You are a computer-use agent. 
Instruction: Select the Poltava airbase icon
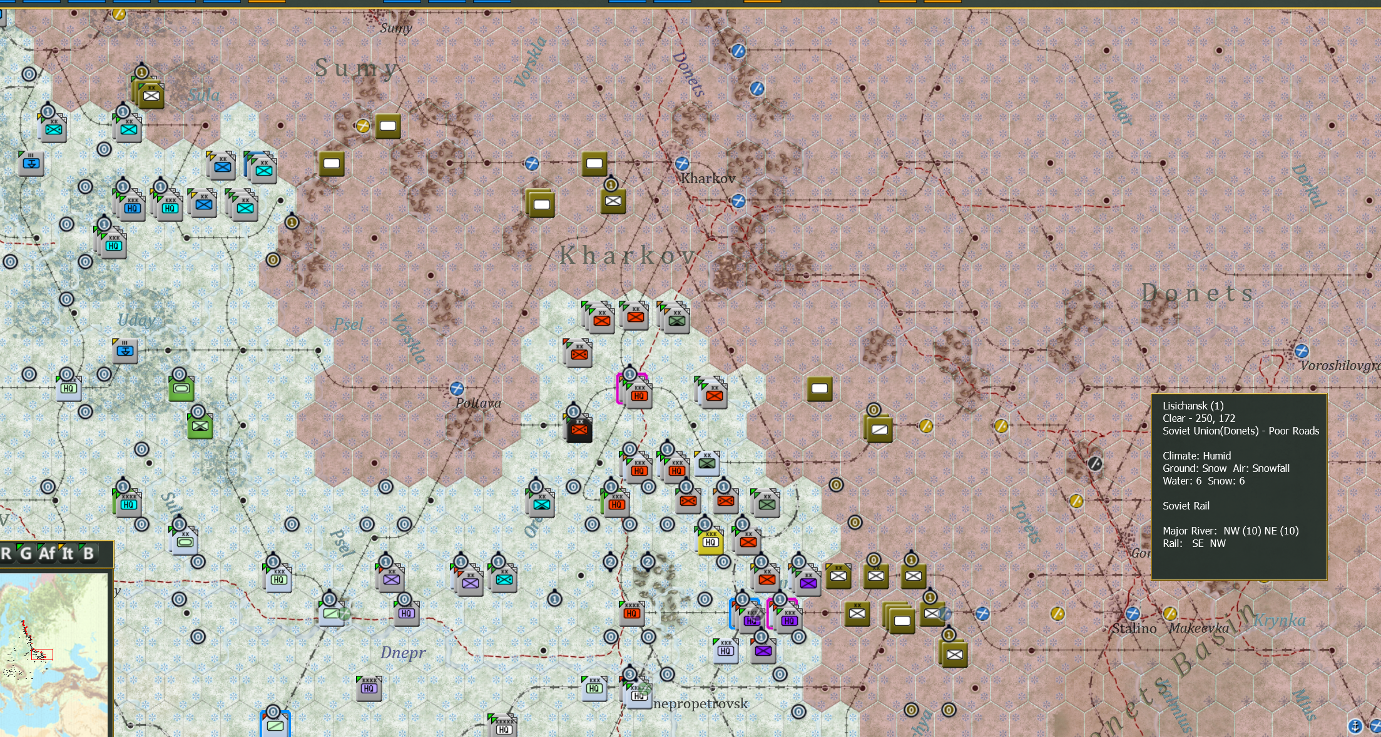457,388
